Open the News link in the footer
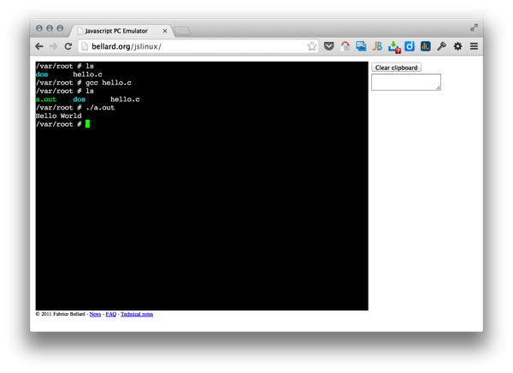The image size is (513, 373). click(95, 314)
